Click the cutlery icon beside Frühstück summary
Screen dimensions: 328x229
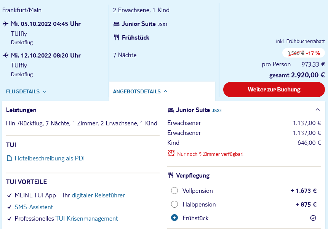[116, 37]
